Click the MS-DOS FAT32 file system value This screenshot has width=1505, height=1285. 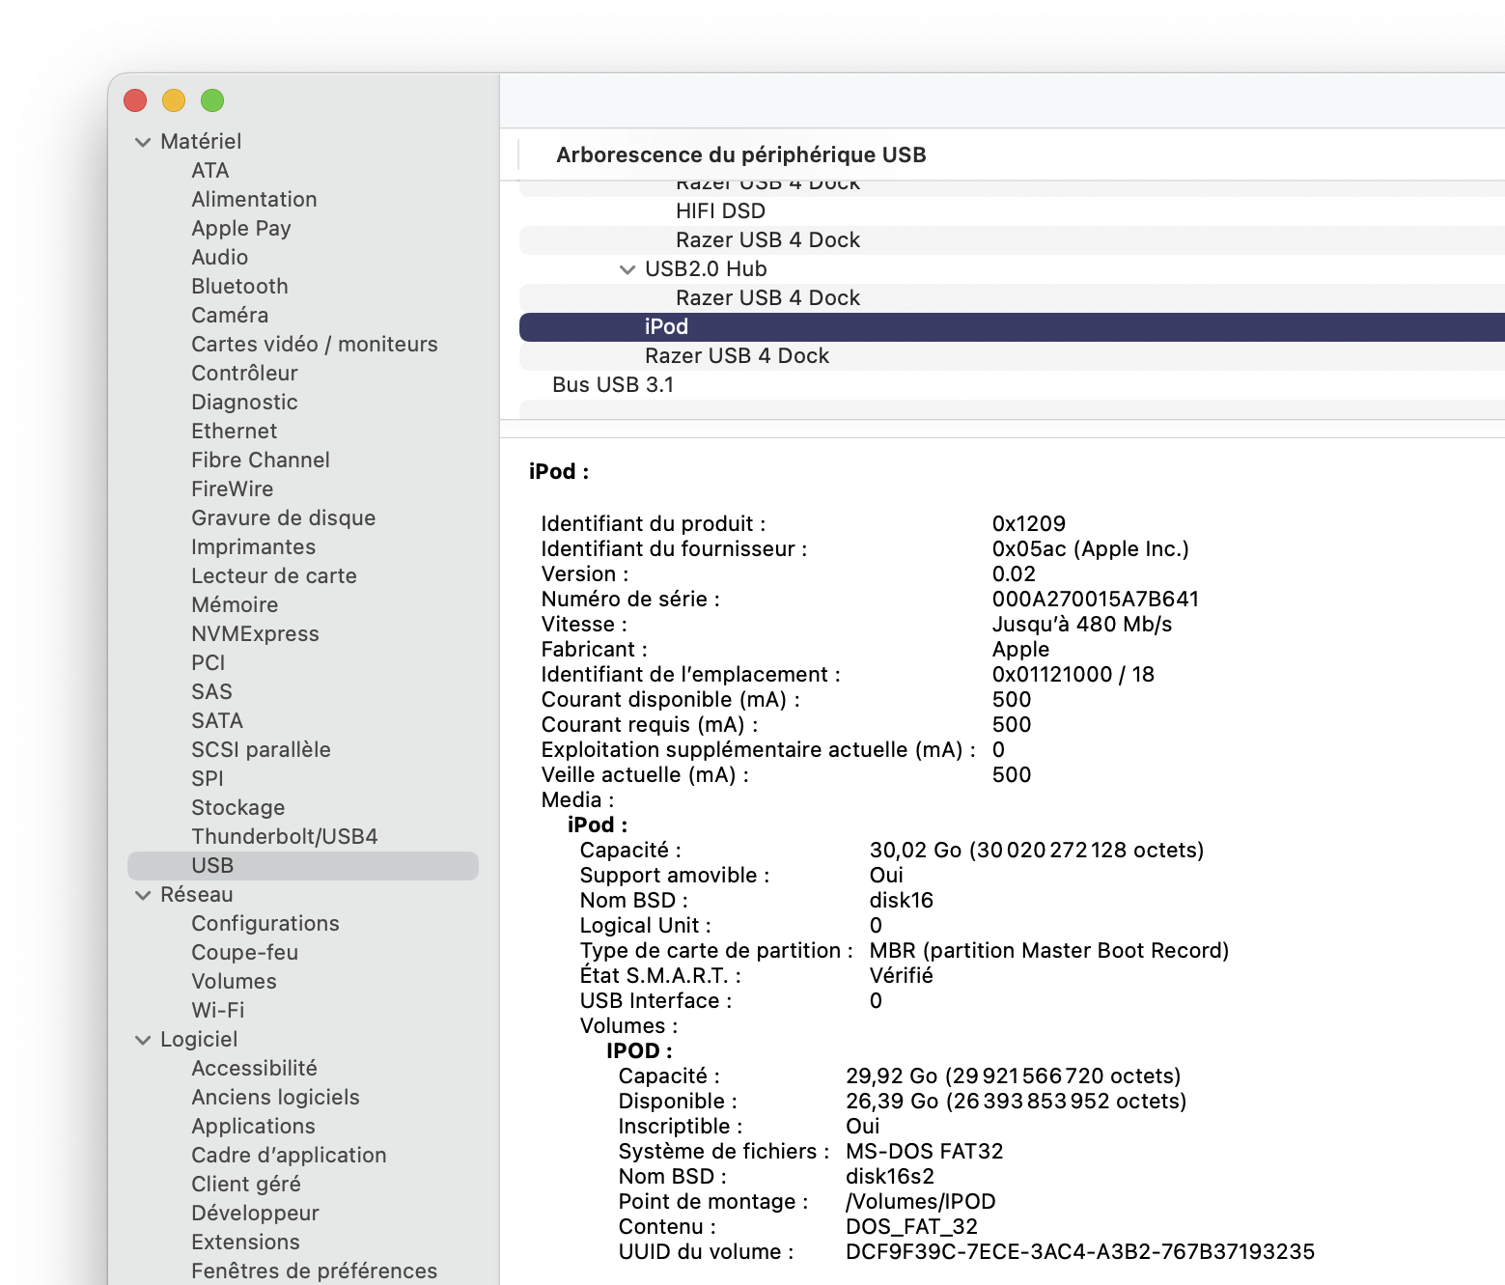coord(925,1152)
